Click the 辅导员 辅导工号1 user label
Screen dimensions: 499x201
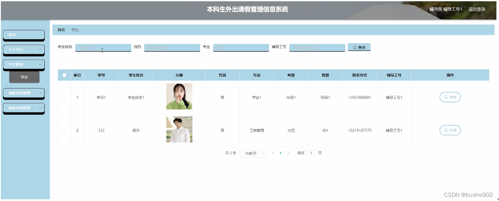point(446,9)
